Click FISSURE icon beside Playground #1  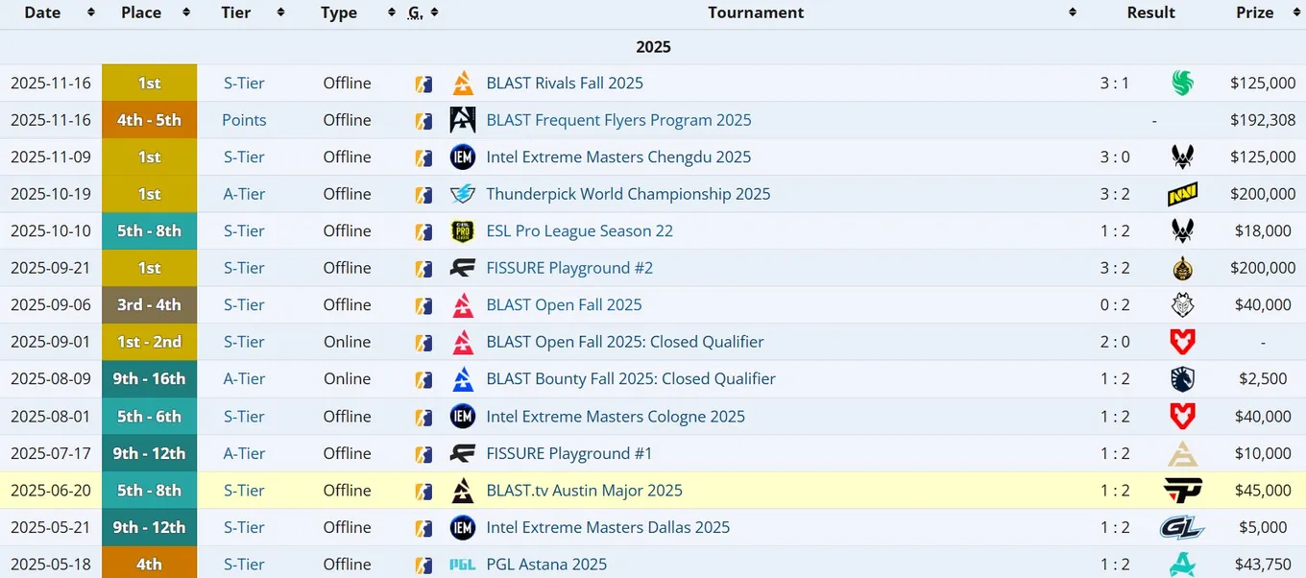pos(463,453)
